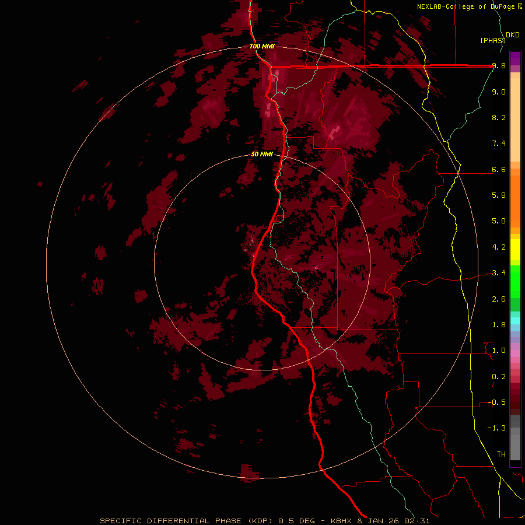Click the 2.6 scale value

(499, 299)
